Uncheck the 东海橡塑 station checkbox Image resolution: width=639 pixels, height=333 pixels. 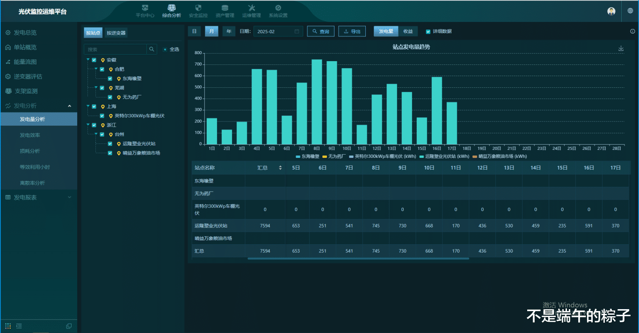pos(110,78)
